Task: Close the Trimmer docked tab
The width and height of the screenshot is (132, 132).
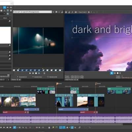Action: pyautogui.click(x=20, y=80)
